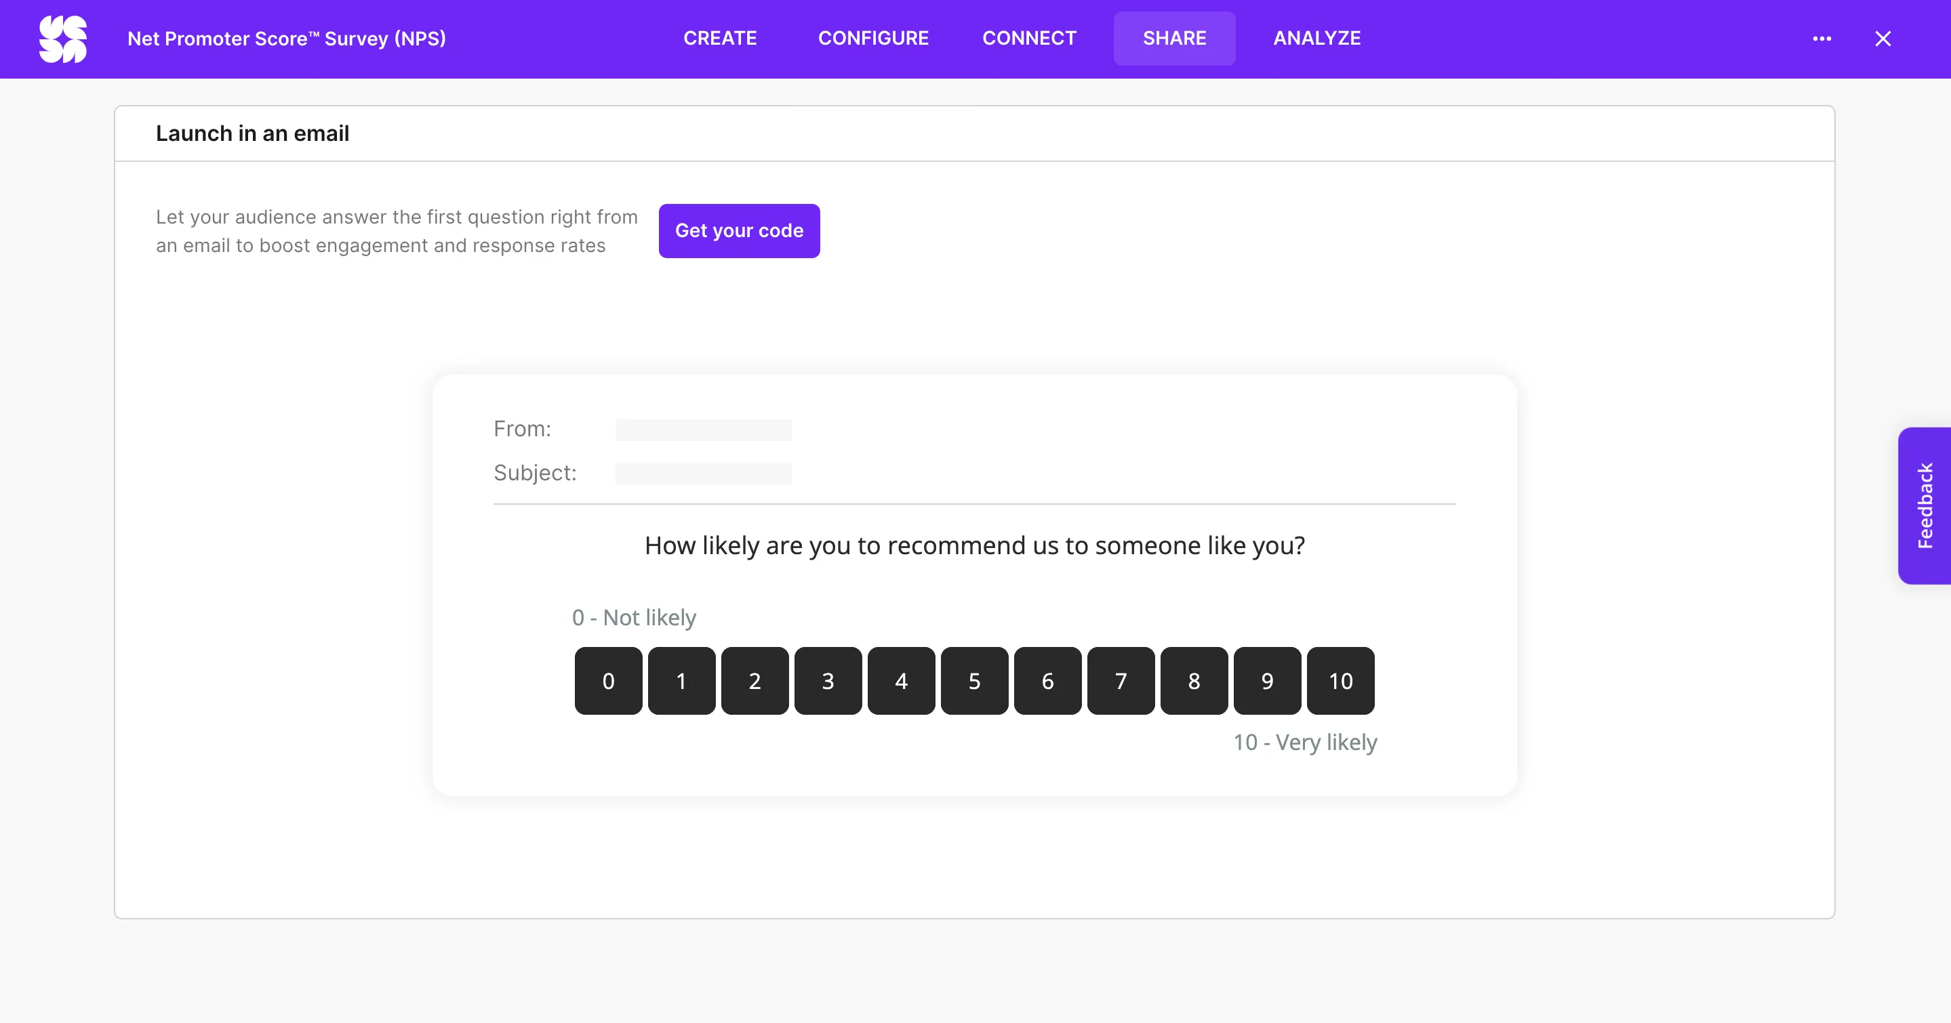Close the survey builder with X icon
The image size is (1951, 1023).
[x=1883, y=39]
